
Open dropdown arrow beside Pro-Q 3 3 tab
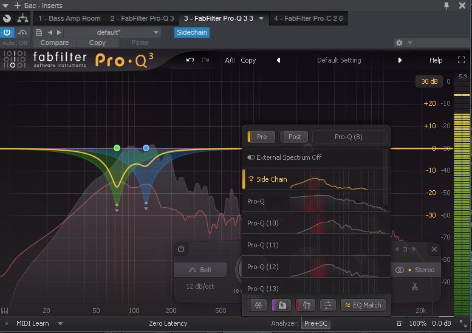261,18
